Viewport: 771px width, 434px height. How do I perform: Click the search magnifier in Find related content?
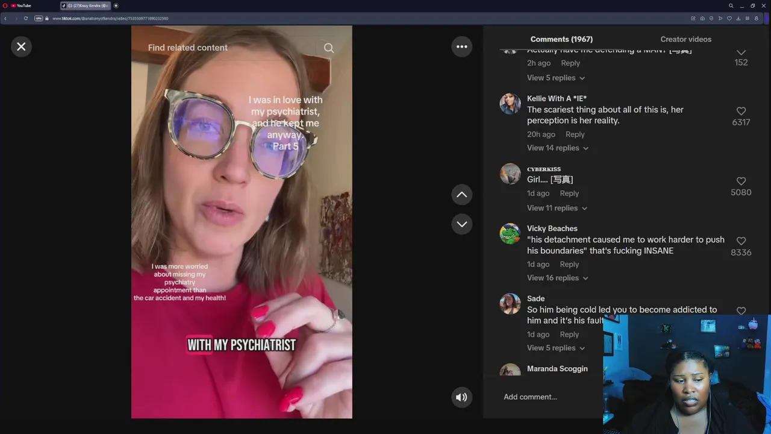click(329, 48)
